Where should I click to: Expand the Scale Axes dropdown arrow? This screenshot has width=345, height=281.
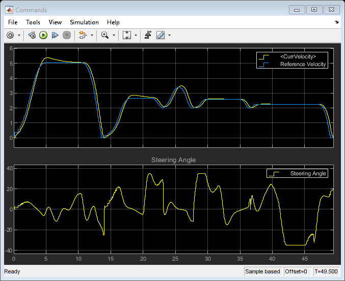136,35
